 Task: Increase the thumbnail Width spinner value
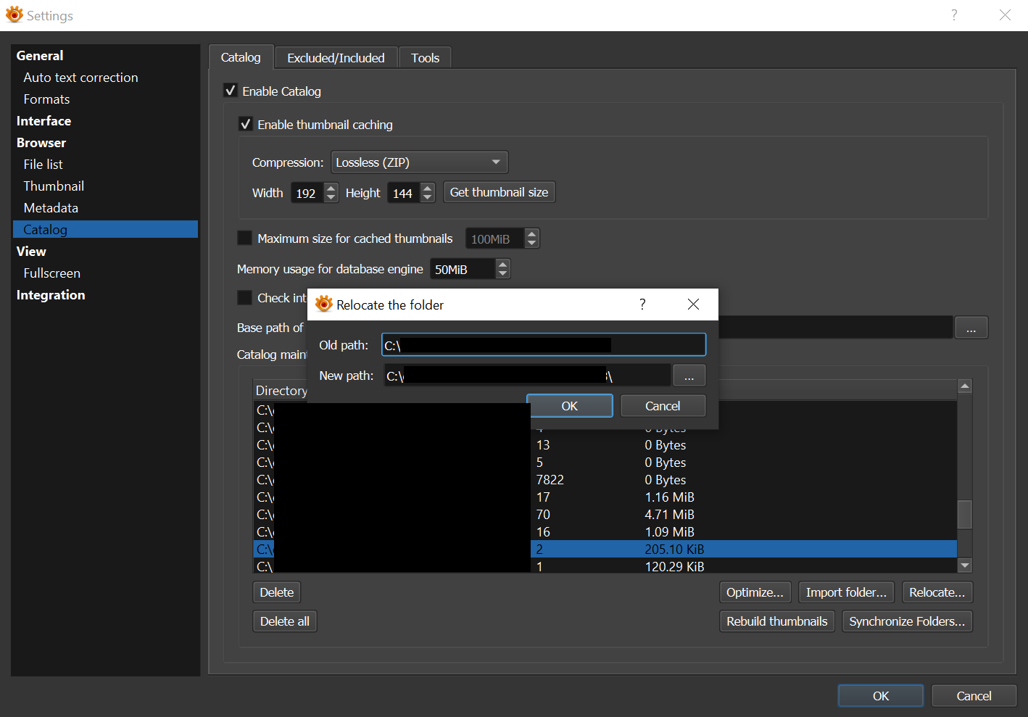click(x=331, y=188)
